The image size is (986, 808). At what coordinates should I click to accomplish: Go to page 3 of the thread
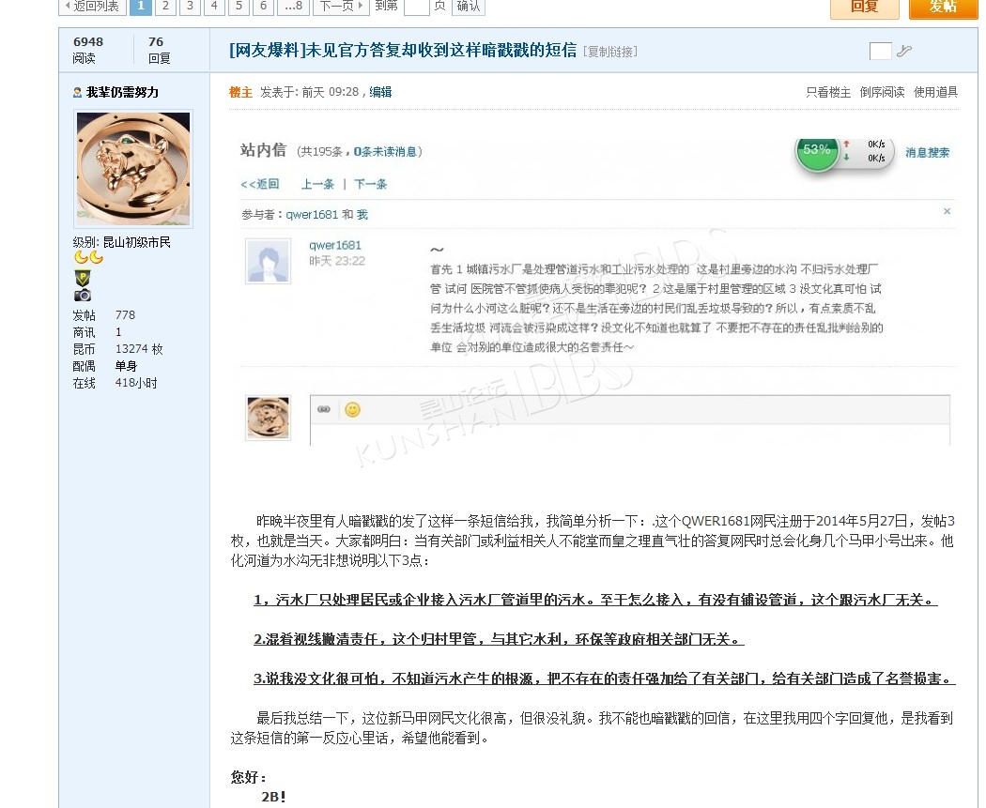coord(190,7)
